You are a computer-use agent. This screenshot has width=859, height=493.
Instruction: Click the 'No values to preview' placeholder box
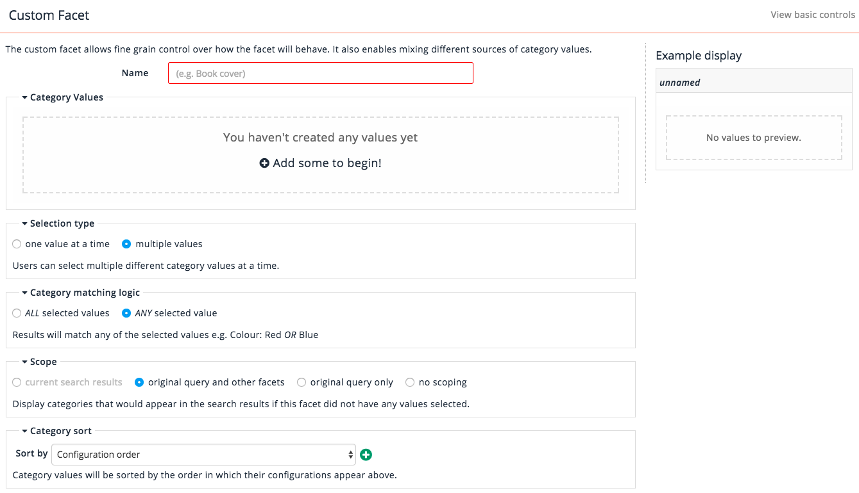753,138
